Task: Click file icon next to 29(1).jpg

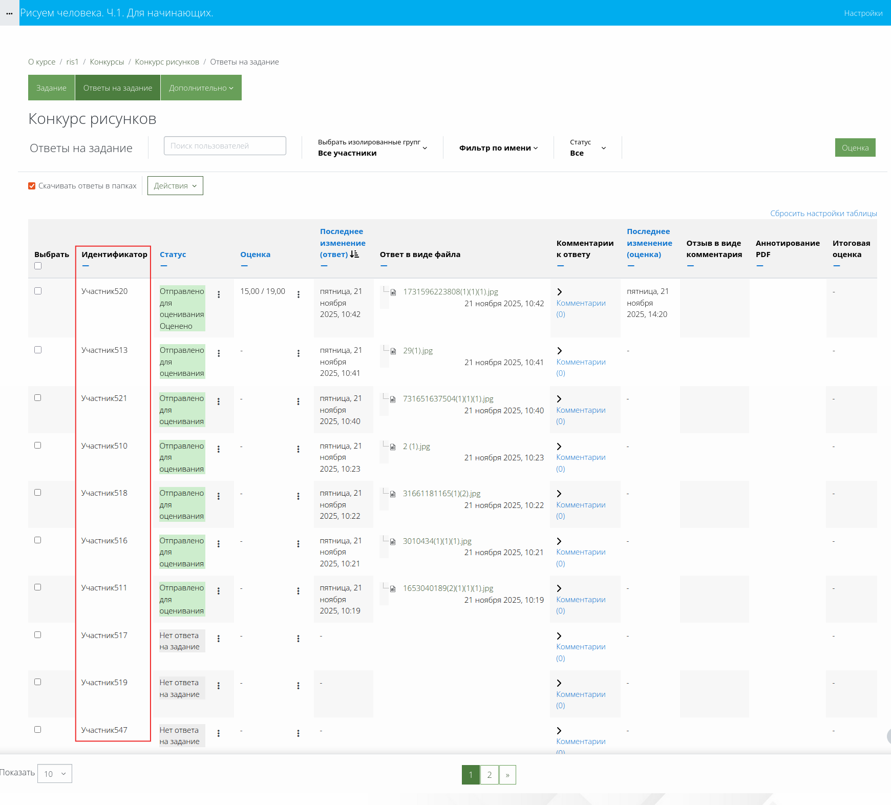Action: pyautogui.click(x=393, y=351)
